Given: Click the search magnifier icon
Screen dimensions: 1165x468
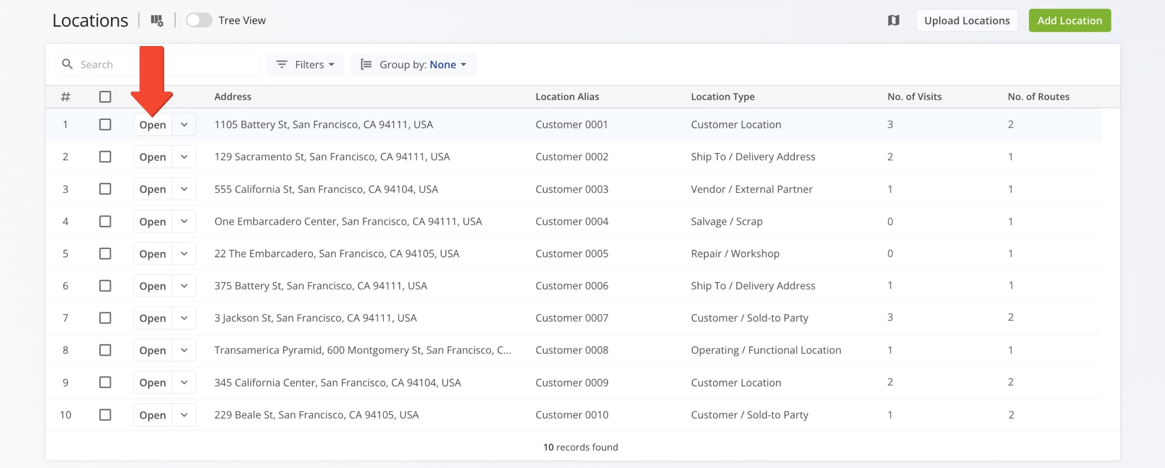Looking at the screenshot, I should click(x=67, y=64).
